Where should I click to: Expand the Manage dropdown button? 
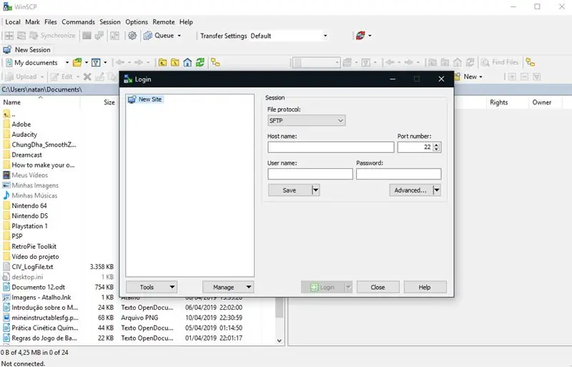(x=228, y=287)
